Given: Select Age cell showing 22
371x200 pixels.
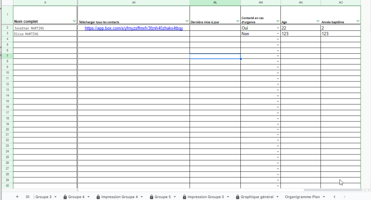Looking at the screenshot, I should coord(301,28).
